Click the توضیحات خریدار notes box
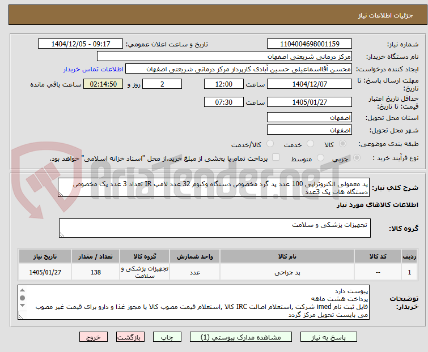 point(193,302)
